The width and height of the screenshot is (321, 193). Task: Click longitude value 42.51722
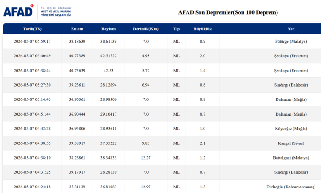coord(108,56)
